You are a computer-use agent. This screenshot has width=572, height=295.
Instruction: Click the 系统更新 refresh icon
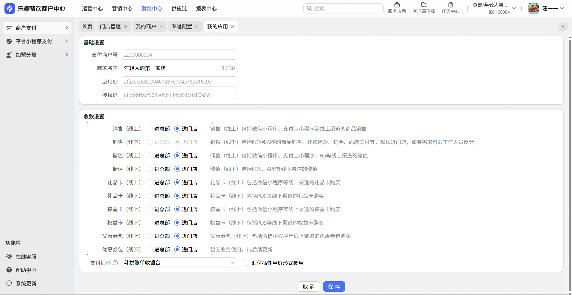click(9, 283)
